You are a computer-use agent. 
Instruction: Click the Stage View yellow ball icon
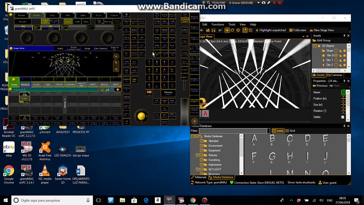click(11, 48)
